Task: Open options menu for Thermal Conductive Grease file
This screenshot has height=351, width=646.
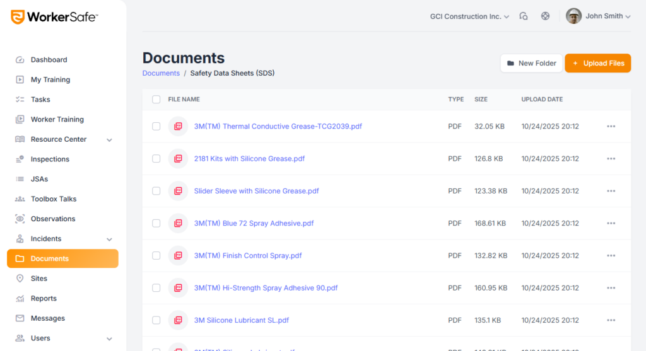Action: click(x=611, y=126)
